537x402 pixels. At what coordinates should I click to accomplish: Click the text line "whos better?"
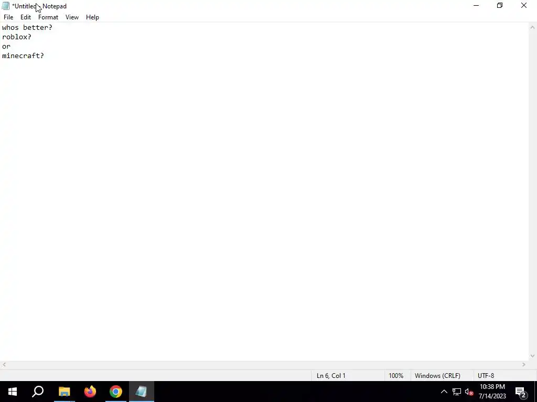(x=27, y=27)
